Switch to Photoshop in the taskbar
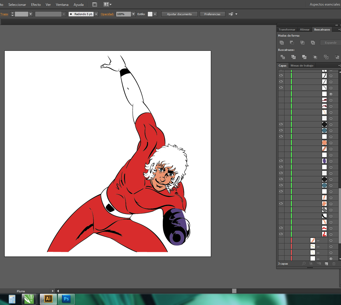The image size is (341, 305). tap(66, 299)
